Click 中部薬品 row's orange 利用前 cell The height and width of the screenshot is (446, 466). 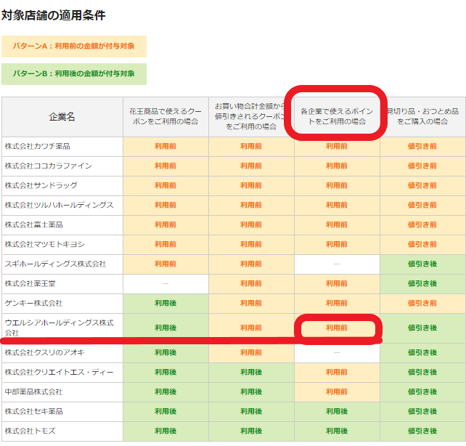(x=337, y=392)
